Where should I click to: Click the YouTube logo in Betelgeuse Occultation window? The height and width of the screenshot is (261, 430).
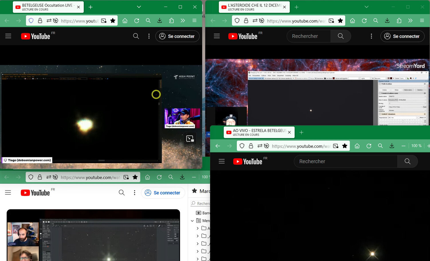point(36,36)
